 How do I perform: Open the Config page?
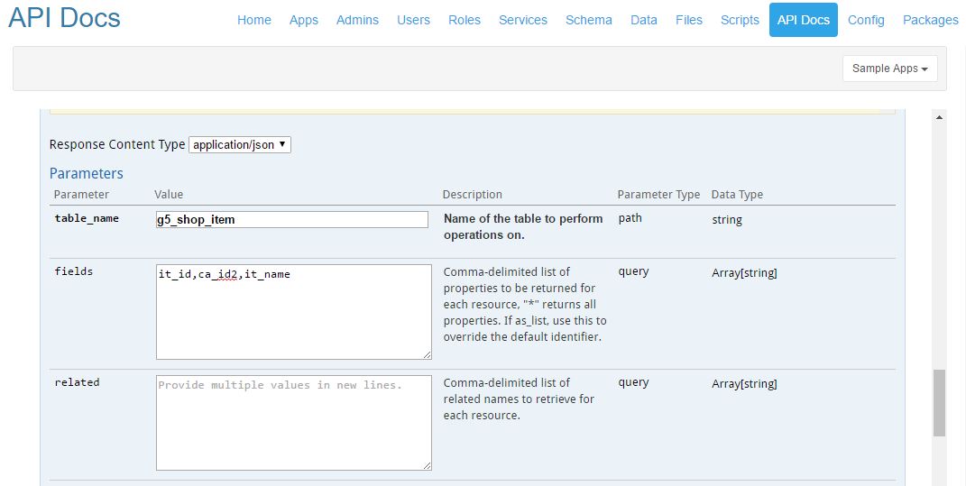(x=865, y=20)
